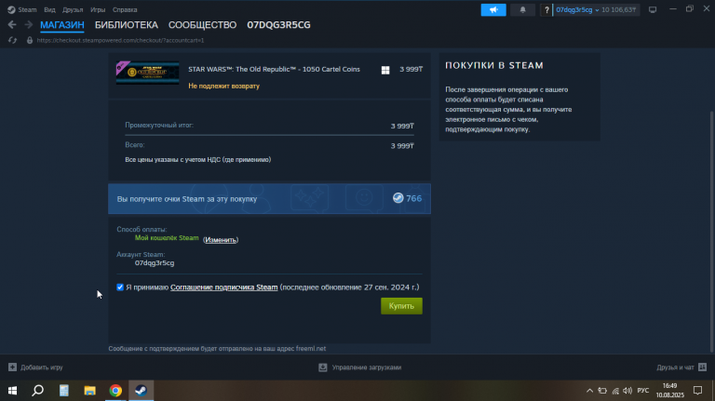Click the Не подлежит возврату notice
This screenshot has height=401, width=715.
pyautogui.click(x=223, y=86)
